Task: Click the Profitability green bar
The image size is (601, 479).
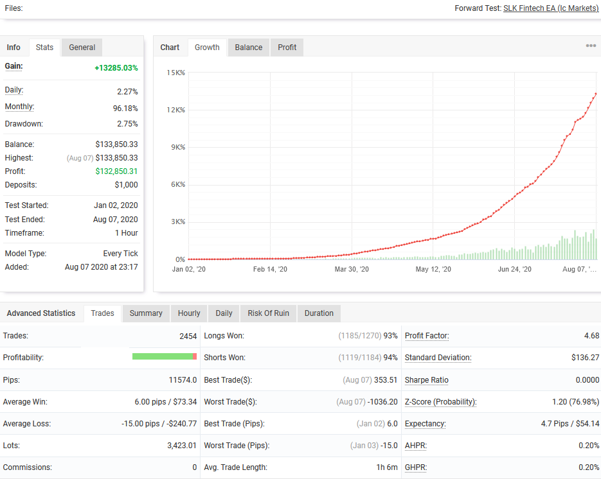Action: pyautogui.click(x=163, y=356)
